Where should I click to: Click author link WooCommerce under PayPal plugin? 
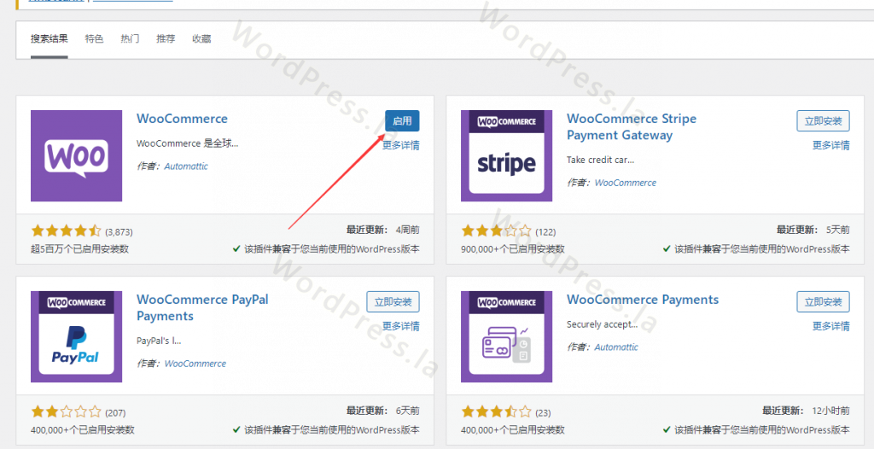195,364
